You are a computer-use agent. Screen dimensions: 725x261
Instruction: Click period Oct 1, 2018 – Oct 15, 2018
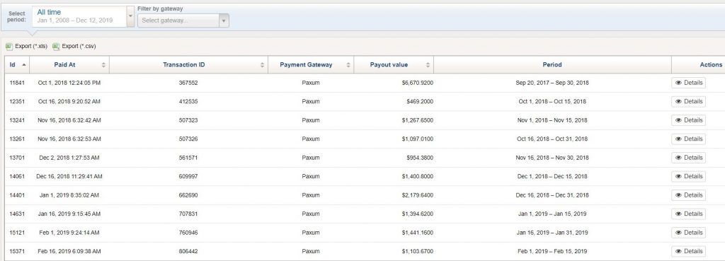tap(552, 102)
